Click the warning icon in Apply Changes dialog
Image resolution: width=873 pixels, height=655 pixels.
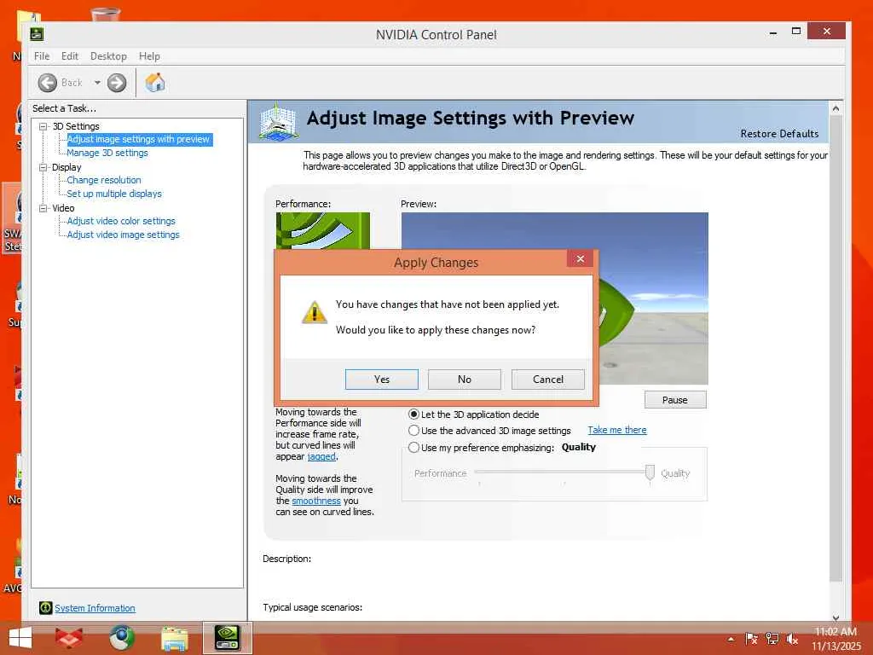click(314, 312)
